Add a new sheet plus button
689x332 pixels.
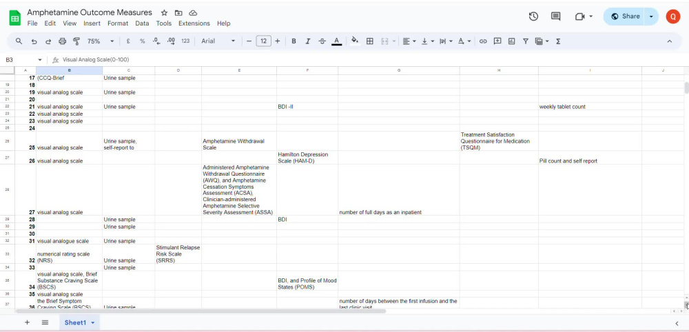(28, 322)
